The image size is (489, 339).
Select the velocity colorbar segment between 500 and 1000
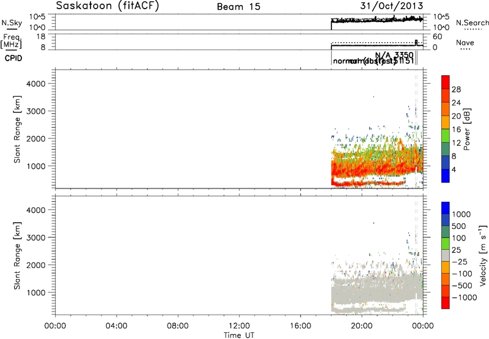[x=446, y=220]
